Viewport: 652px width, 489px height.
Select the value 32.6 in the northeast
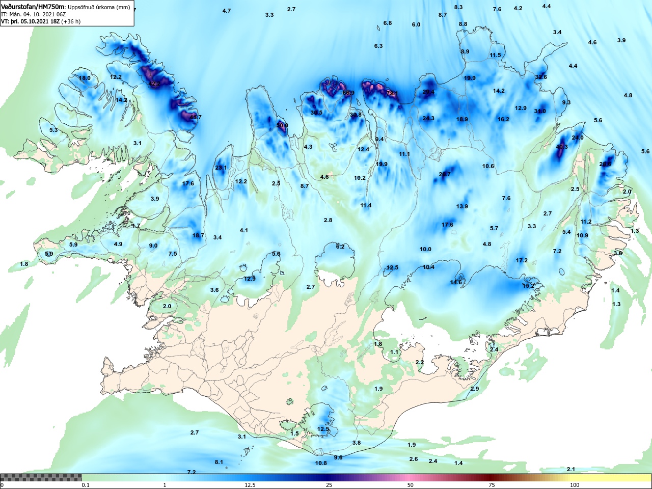click(541, 77)
